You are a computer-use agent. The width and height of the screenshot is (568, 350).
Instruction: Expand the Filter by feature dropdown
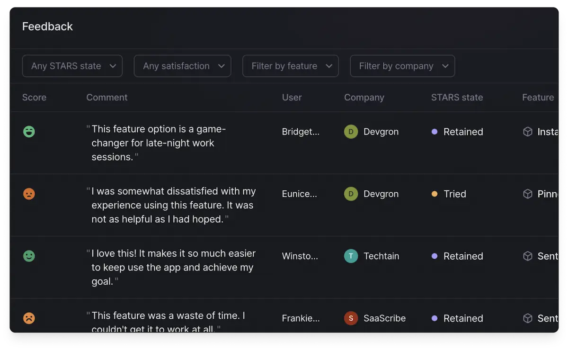coord(290,66)
